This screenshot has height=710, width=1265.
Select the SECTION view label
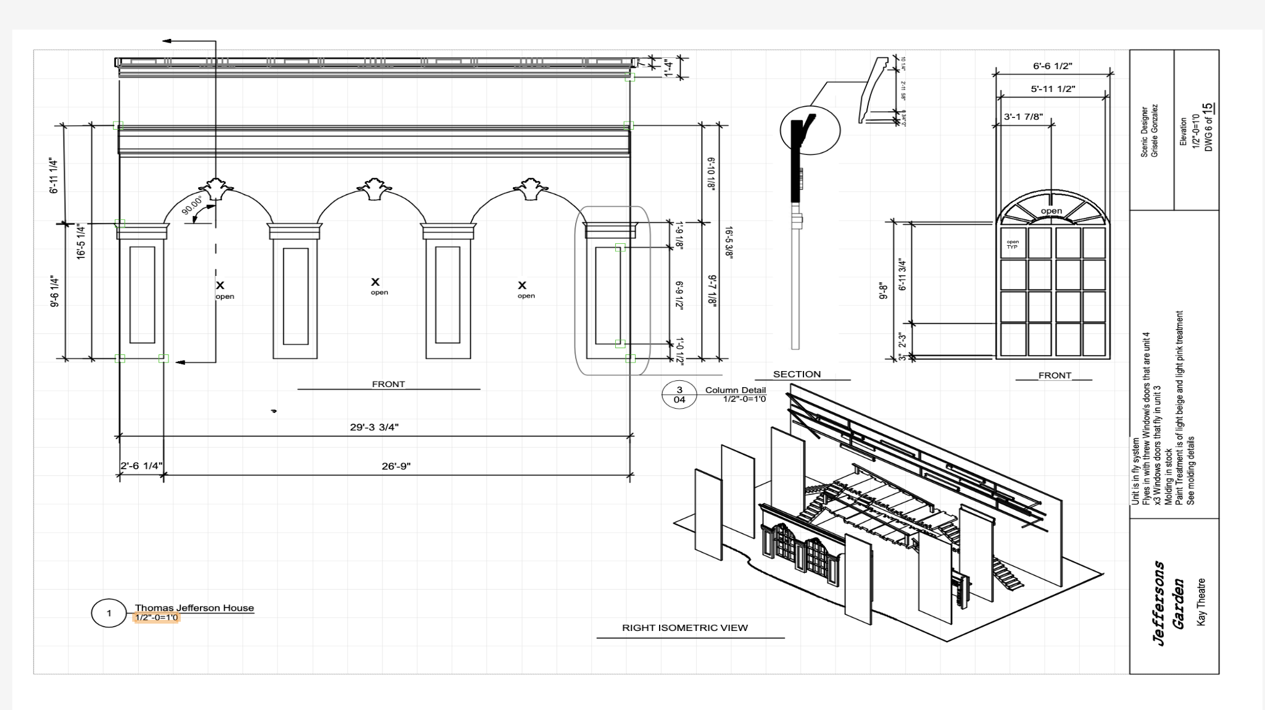[x=797, y=374]
